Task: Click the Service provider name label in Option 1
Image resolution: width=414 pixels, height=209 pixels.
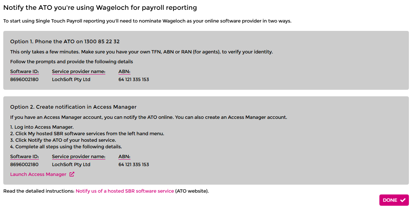Action: click(x=78, y=72)
